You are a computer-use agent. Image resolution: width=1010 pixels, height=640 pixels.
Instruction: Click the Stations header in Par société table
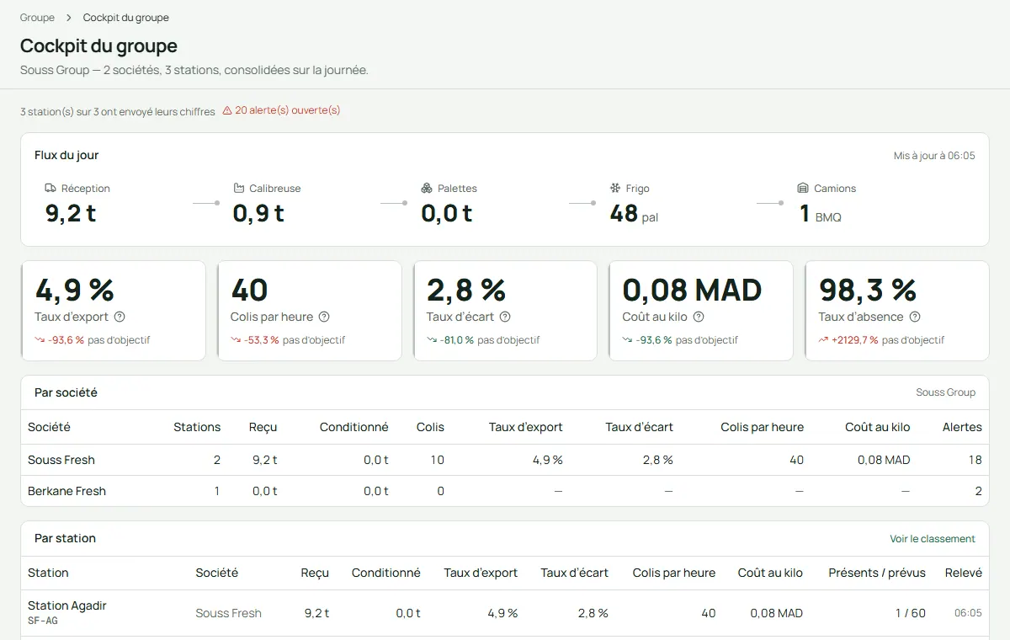(197, 427)
